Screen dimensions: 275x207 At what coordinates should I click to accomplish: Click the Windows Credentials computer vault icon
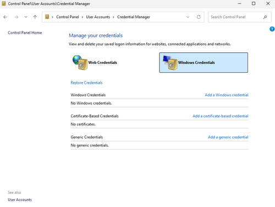click(170, 63)
